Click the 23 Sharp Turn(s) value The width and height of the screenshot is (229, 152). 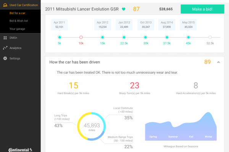[134, 85]
